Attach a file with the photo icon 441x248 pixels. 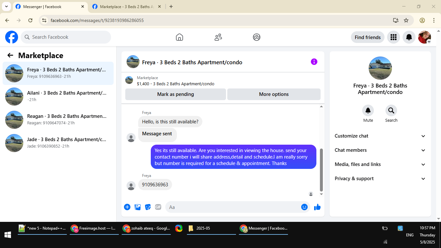[x=138, y=207]
